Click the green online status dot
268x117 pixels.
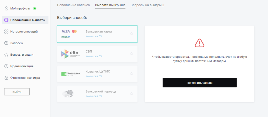35,8
